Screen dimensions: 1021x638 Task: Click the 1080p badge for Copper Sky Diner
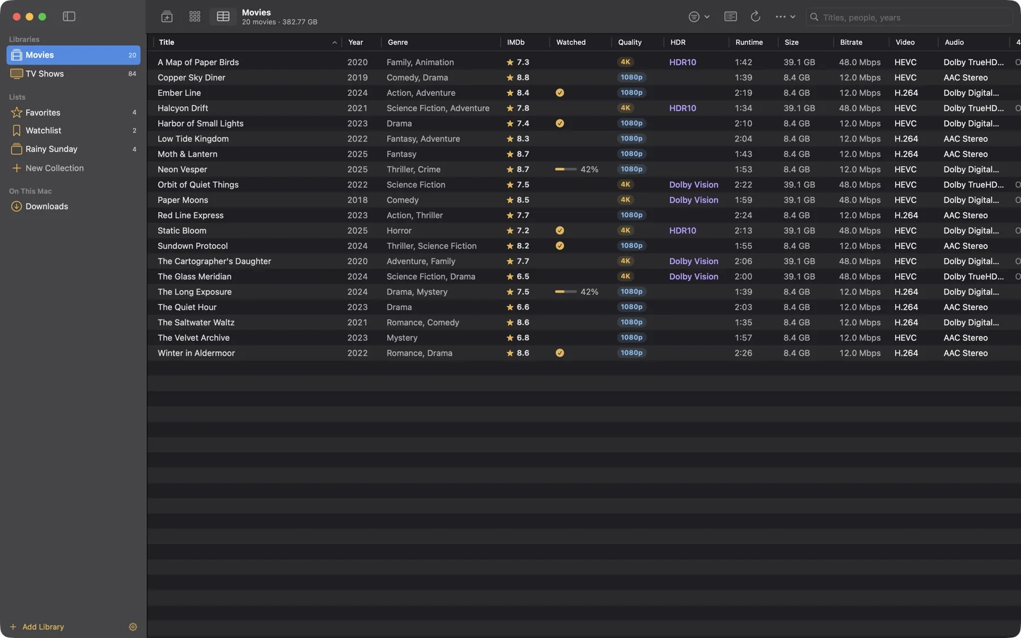pos(631,78)
